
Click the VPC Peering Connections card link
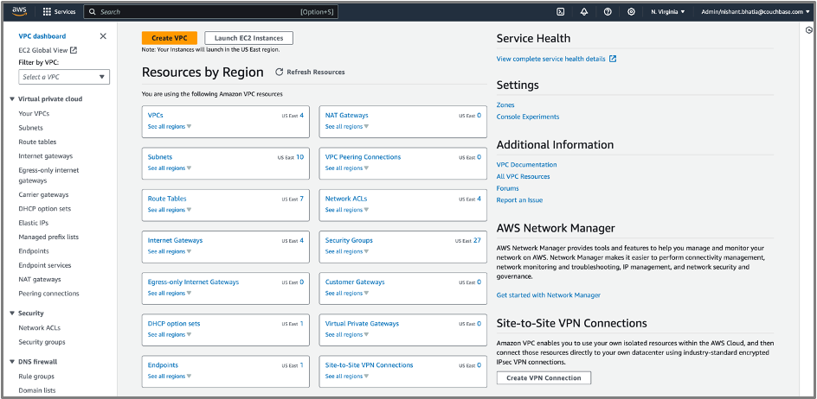click(363, 157)
